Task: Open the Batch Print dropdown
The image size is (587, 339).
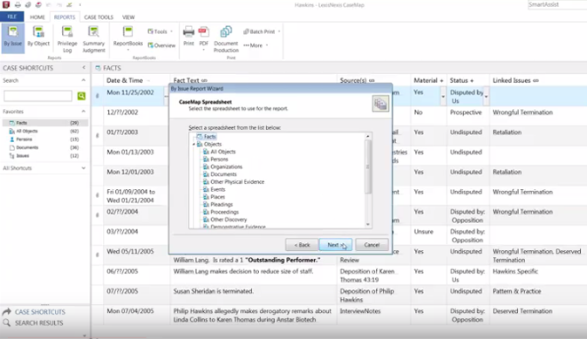Action: 262,31
